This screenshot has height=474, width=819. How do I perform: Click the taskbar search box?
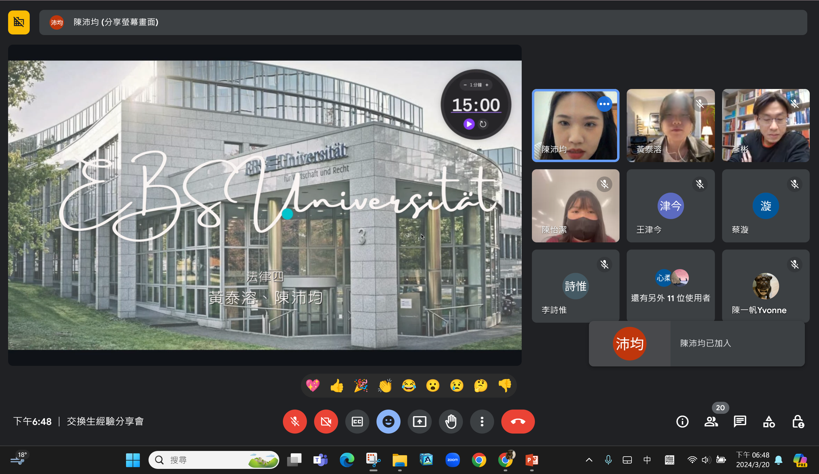tap(214, 460)
